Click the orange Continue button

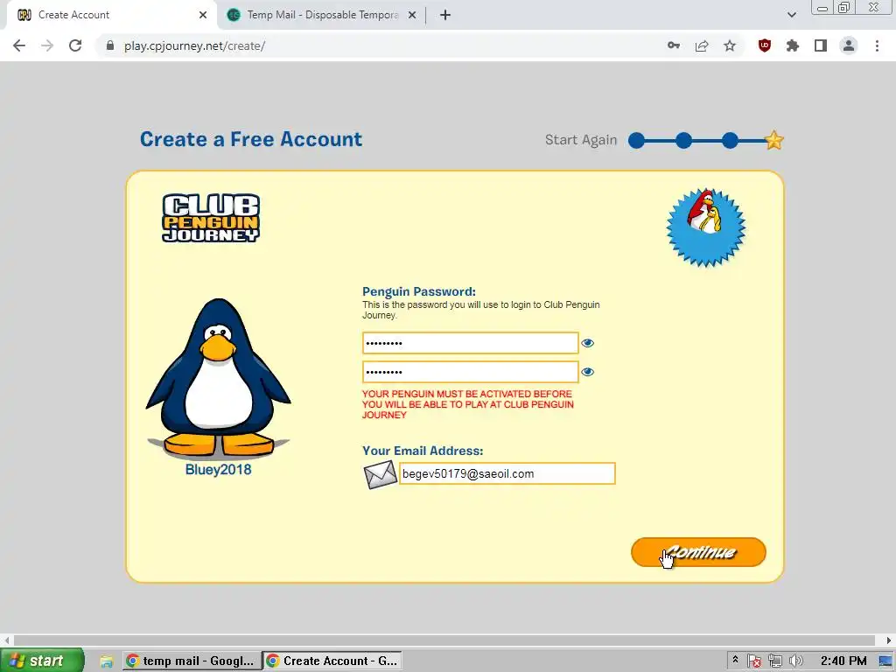pyautogui.click(x=698, y=552)
